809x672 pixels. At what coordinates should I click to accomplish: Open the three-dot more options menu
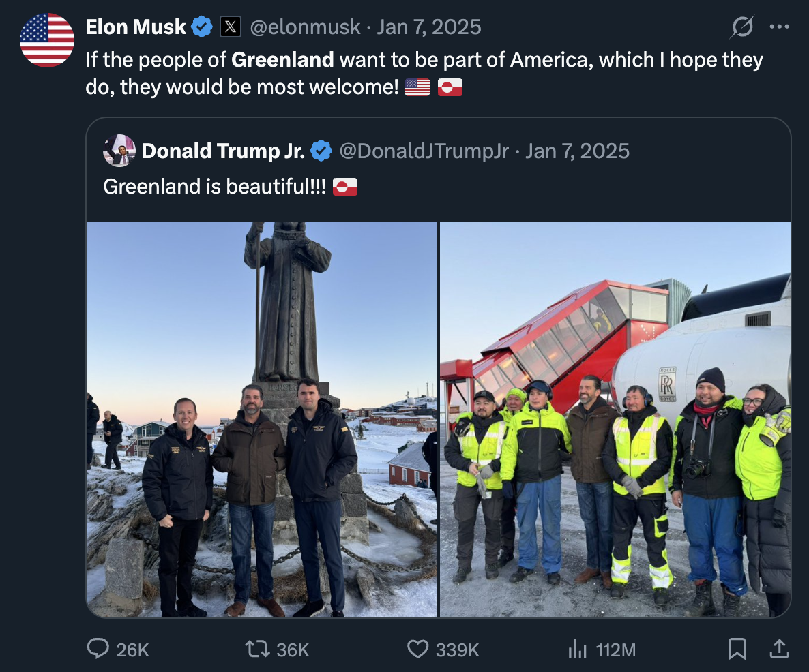point(778,27)
